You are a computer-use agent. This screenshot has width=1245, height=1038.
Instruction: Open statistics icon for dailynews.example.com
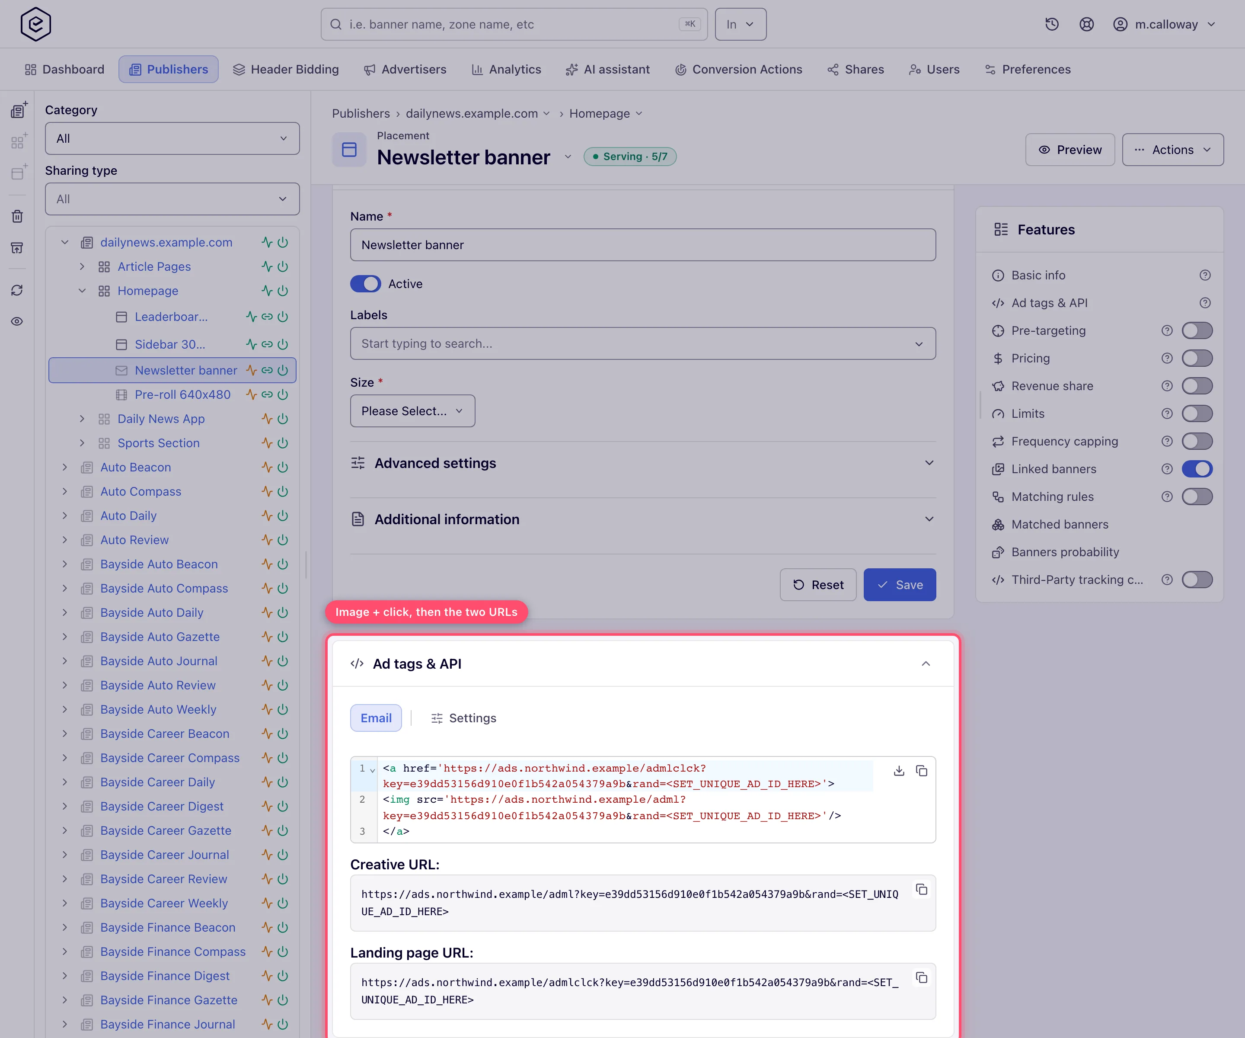pos(267,242)
